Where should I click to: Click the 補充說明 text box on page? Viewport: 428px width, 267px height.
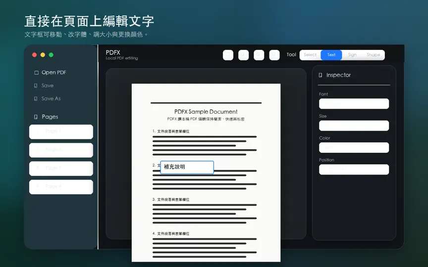(x=187, y=167)
